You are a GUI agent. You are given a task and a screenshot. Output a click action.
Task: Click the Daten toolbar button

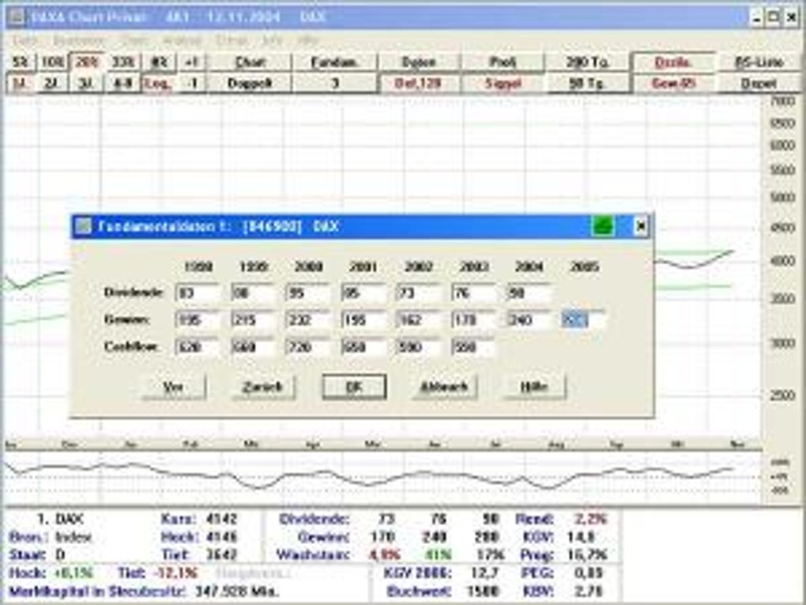click(x=419, y=62)
